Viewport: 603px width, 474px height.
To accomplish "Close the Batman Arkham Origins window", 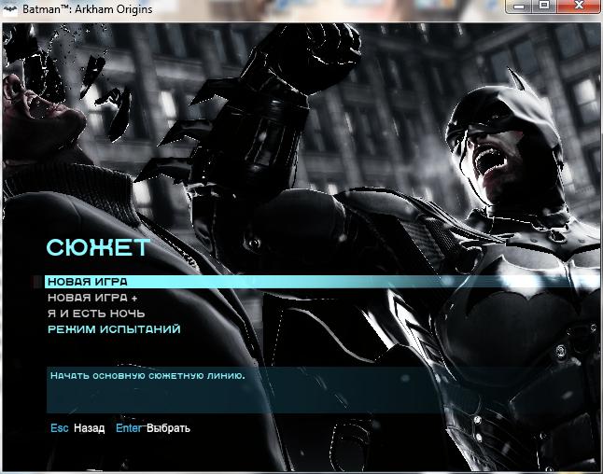I will pos(579,7).
